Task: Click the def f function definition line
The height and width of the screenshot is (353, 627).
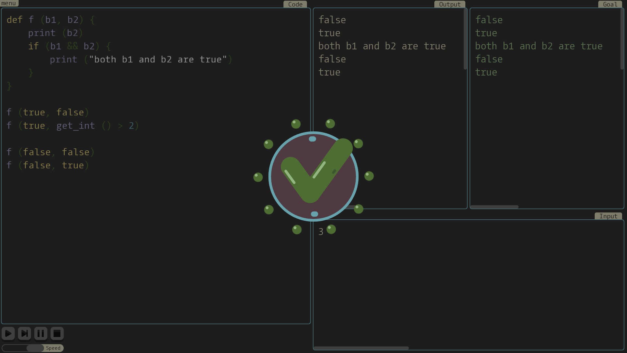Action: pyautogui.click(x=51, y=20)
